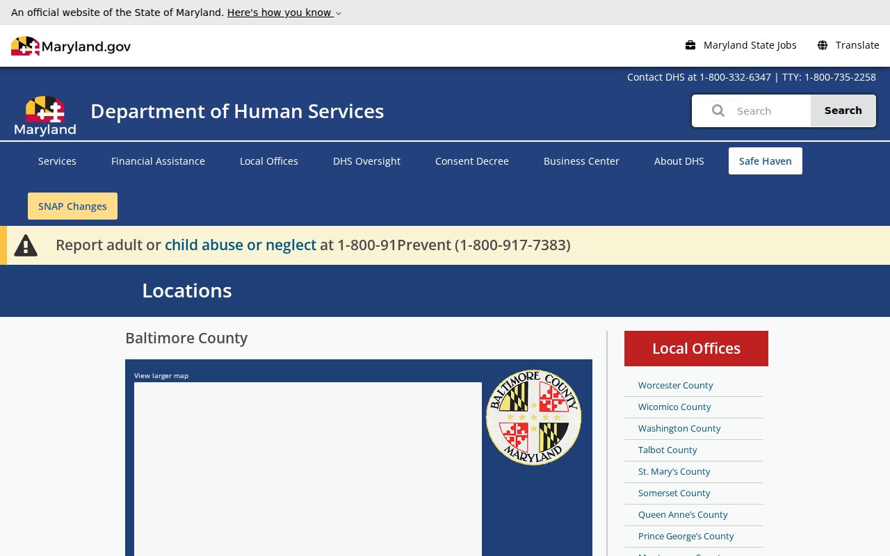Click the View larger map link
The image size is (890, 556).
pos(161,375)
